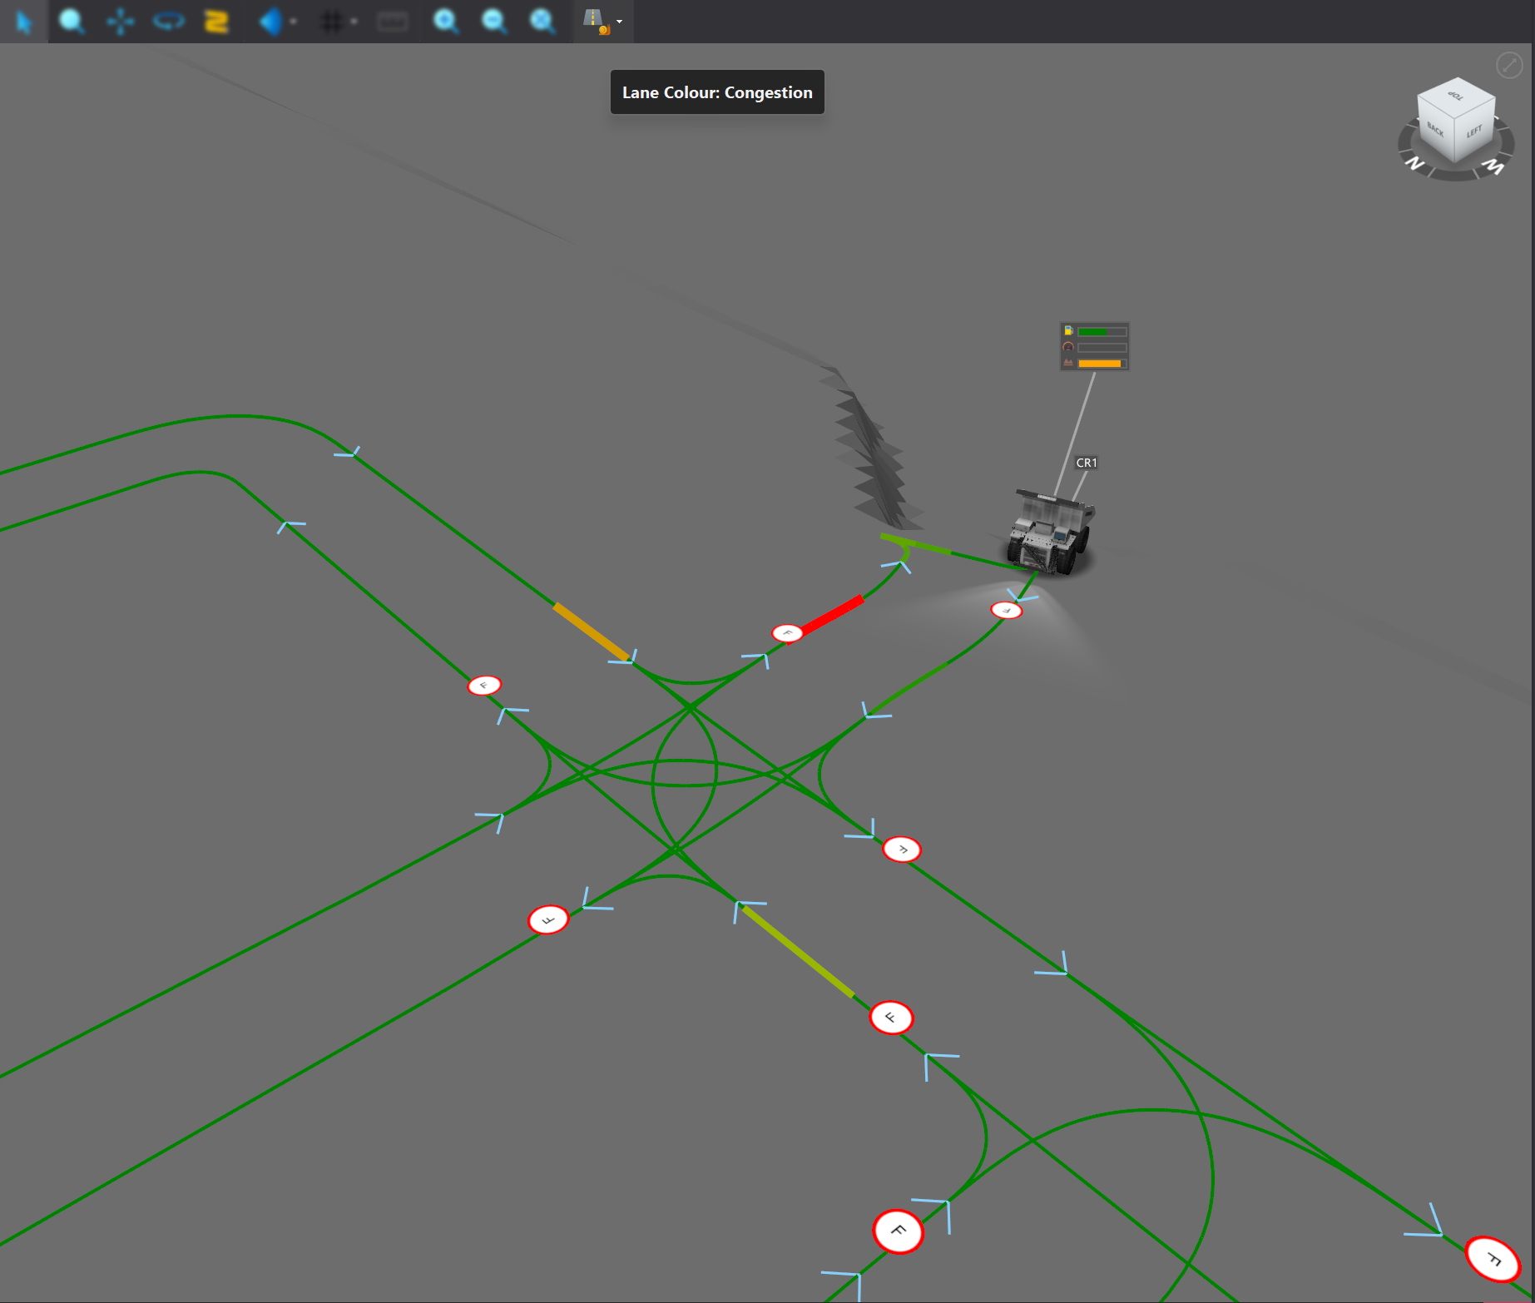Activate the orbit rotate tool
1535x1303 pixels.
click(169, 22)
